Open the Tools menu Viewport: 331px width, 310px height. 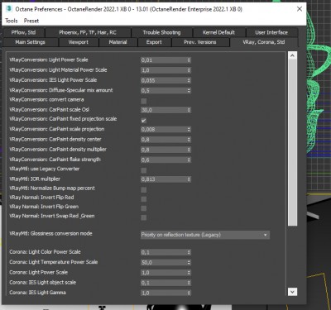[12, 21]
